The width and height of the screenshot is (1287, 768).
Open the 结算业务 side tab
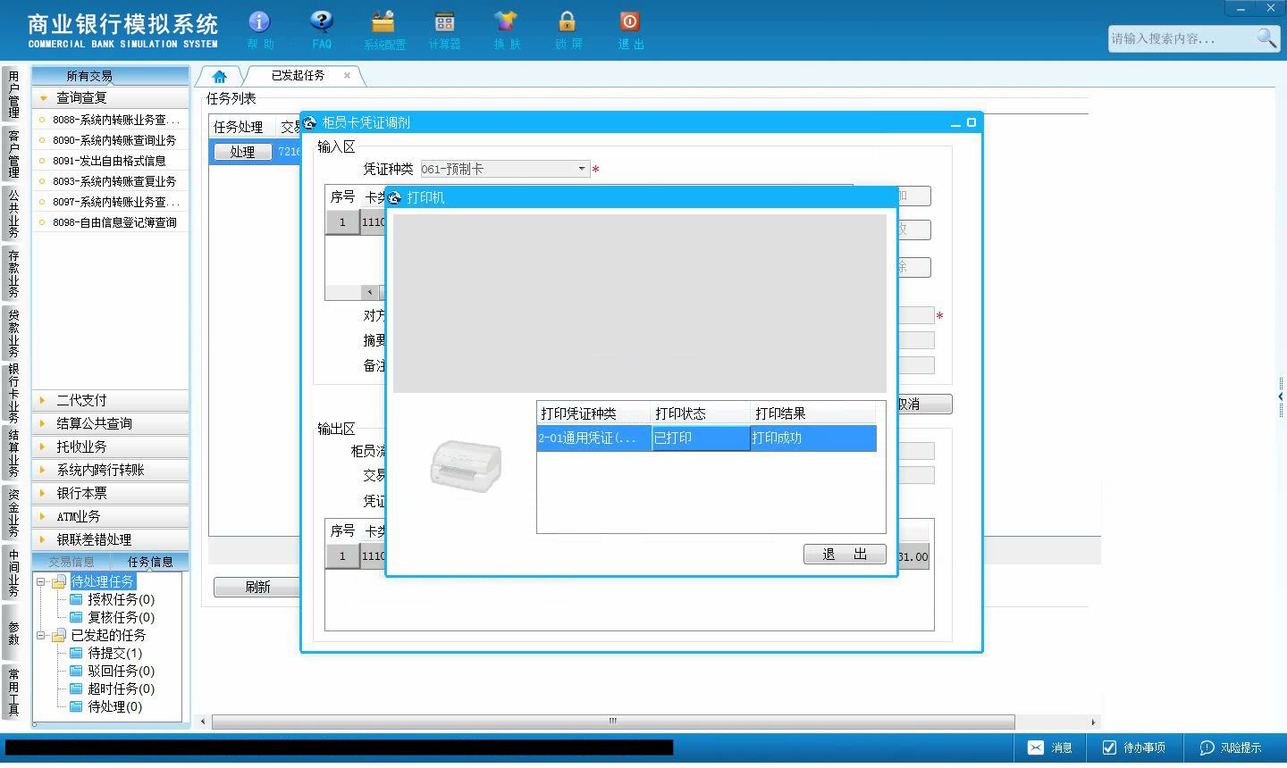(13, 454)
